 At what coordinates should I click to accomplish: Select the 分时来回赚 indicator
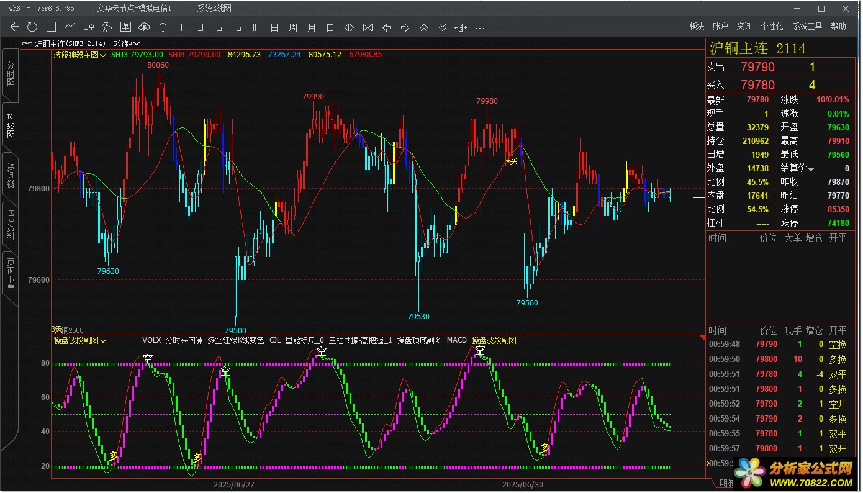click(x=184, y=340)
